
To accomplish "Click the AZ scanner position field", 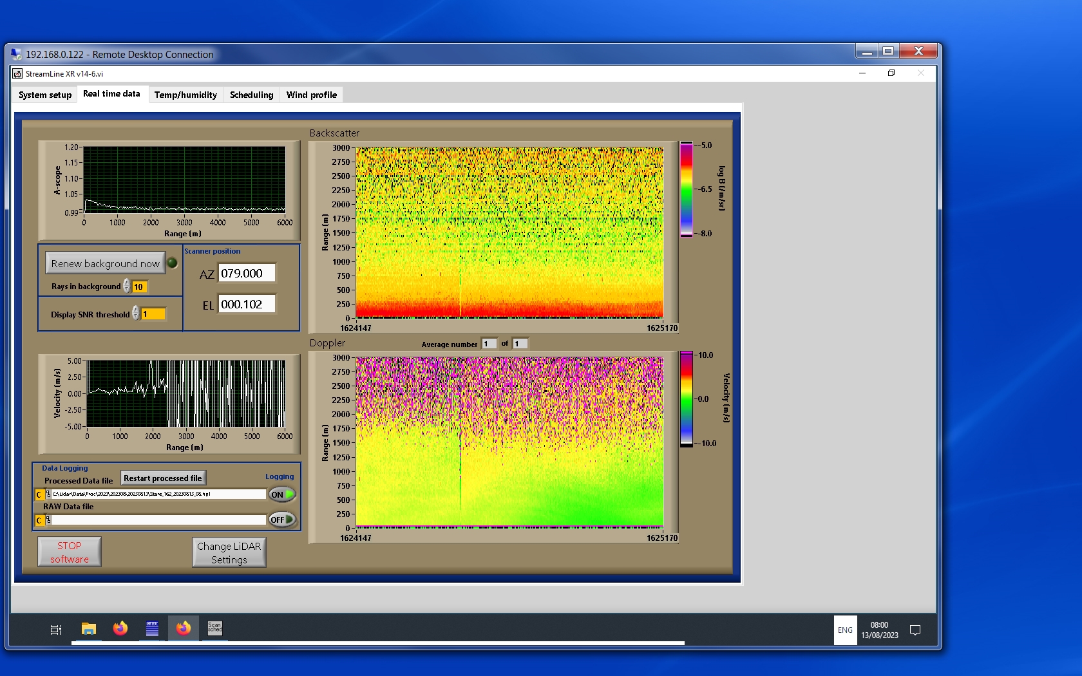I will 247,273.
